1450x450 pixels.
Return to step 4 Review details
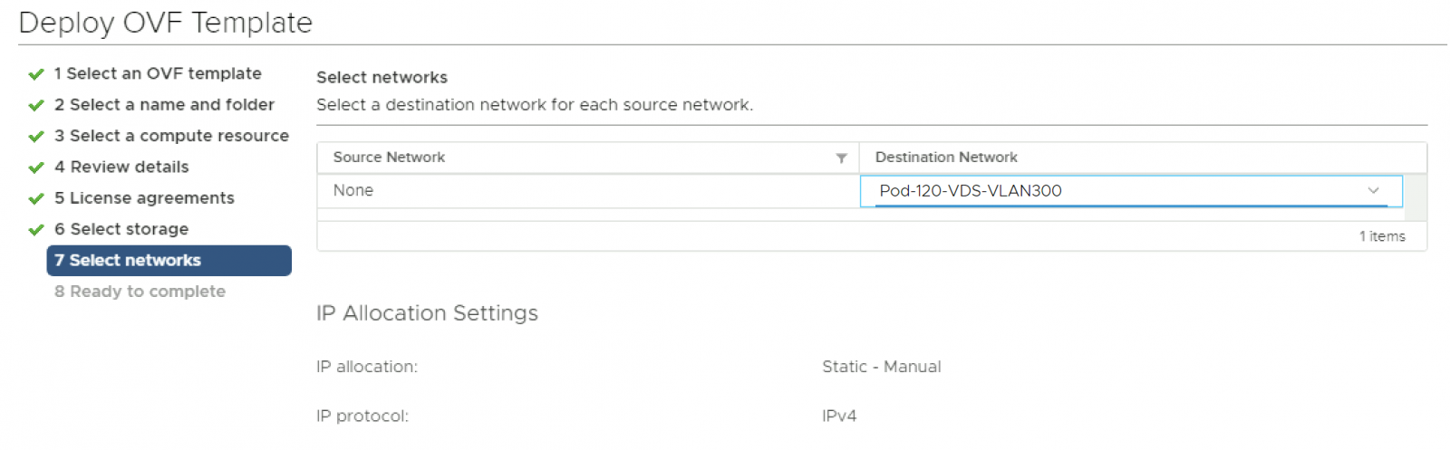(121, 167)
